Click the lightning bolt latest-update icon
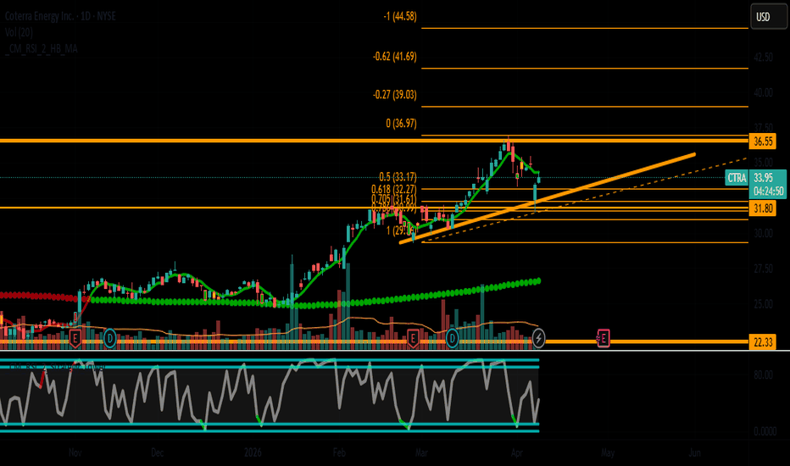 pyautogui.click(x=537, y=339)
